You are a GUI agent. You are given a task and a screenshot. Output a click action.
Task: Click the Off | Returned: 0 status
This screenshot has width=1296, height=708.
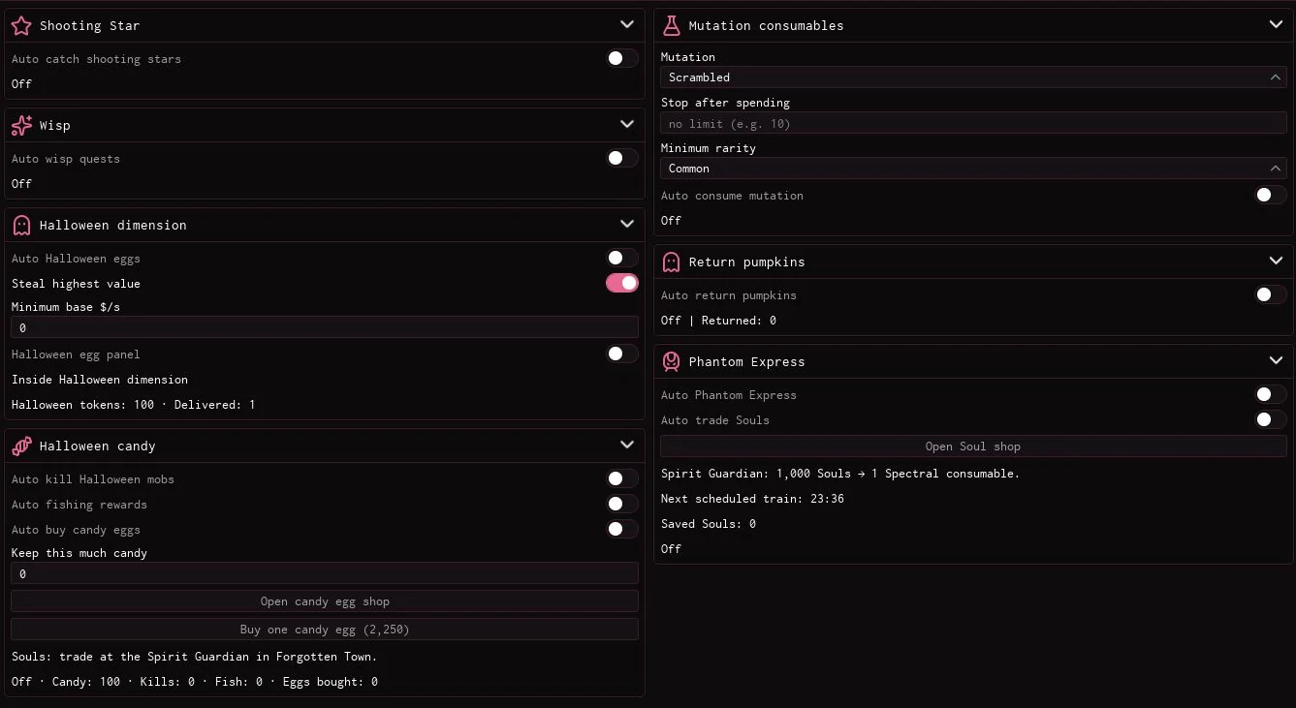(718, 321)
